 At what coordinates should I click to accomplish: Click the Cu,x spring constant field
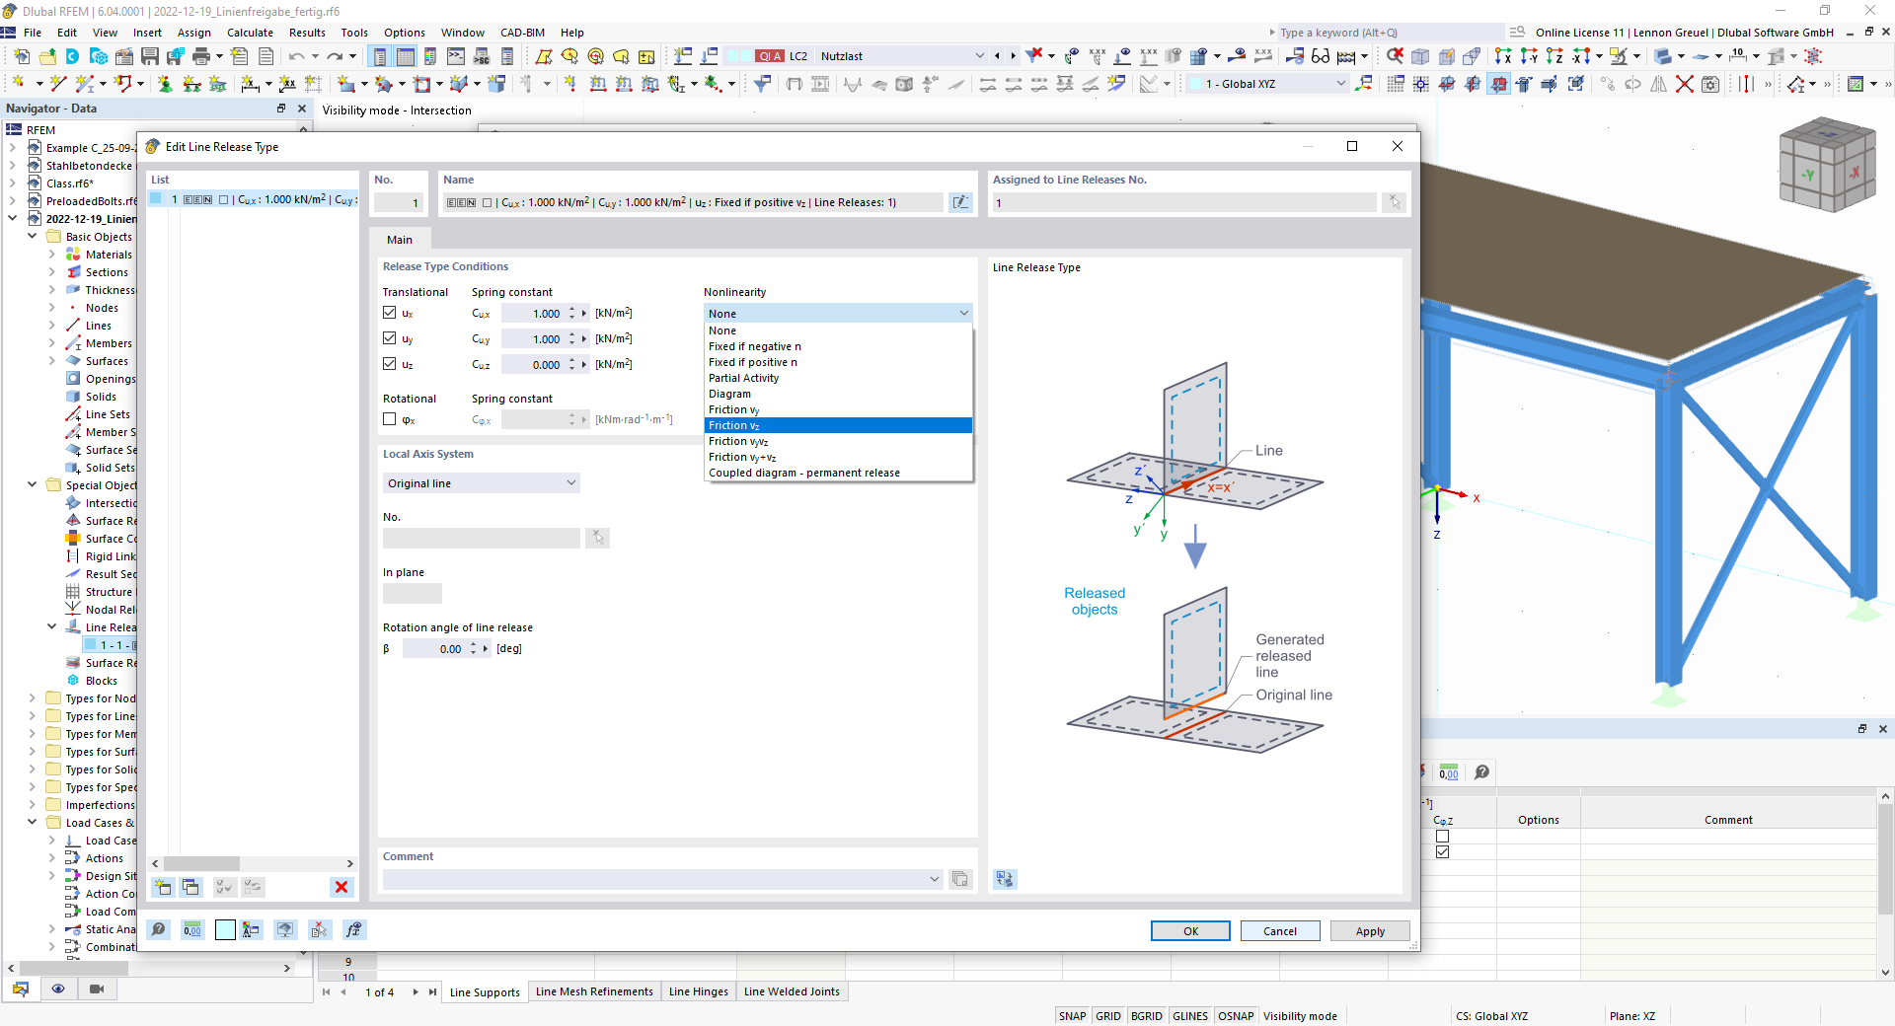click(x=533, y=314)
